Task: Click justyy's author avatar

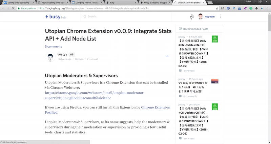Action: point(50,57)
